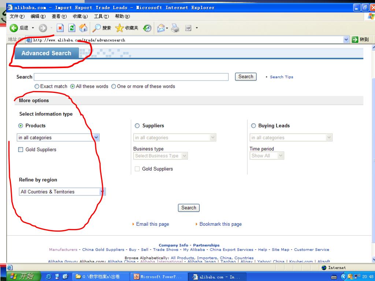
Task: Open Buying Leads 'in all categories' dropdown
Action: tap(291, 138)
